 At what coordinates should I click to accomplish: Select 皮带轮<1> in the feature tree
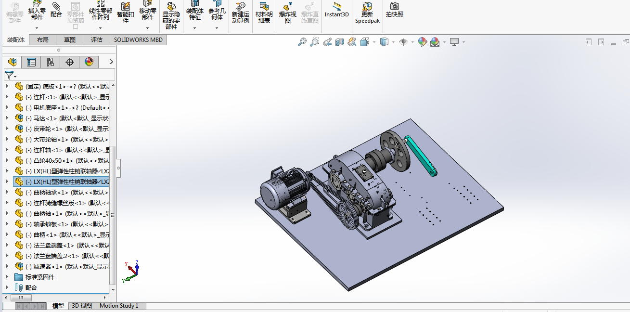61,129
